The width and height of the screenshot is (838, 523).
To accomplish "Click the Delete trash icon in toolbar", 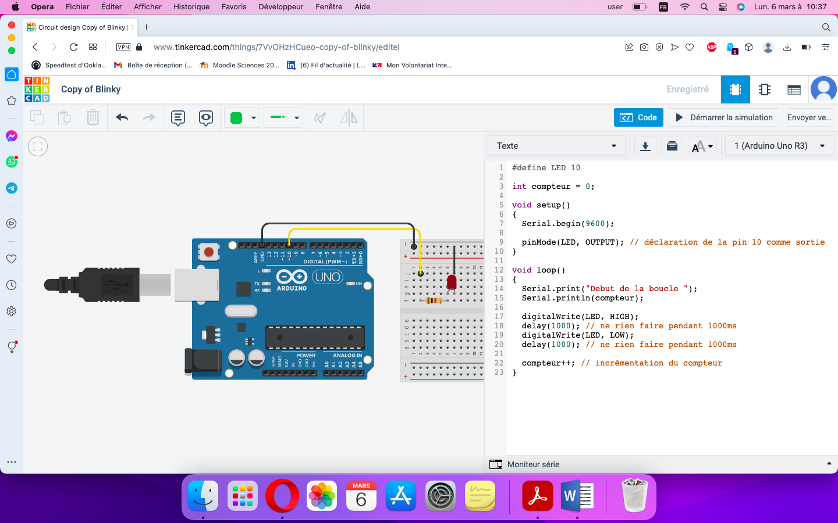I will click(93, 117).
